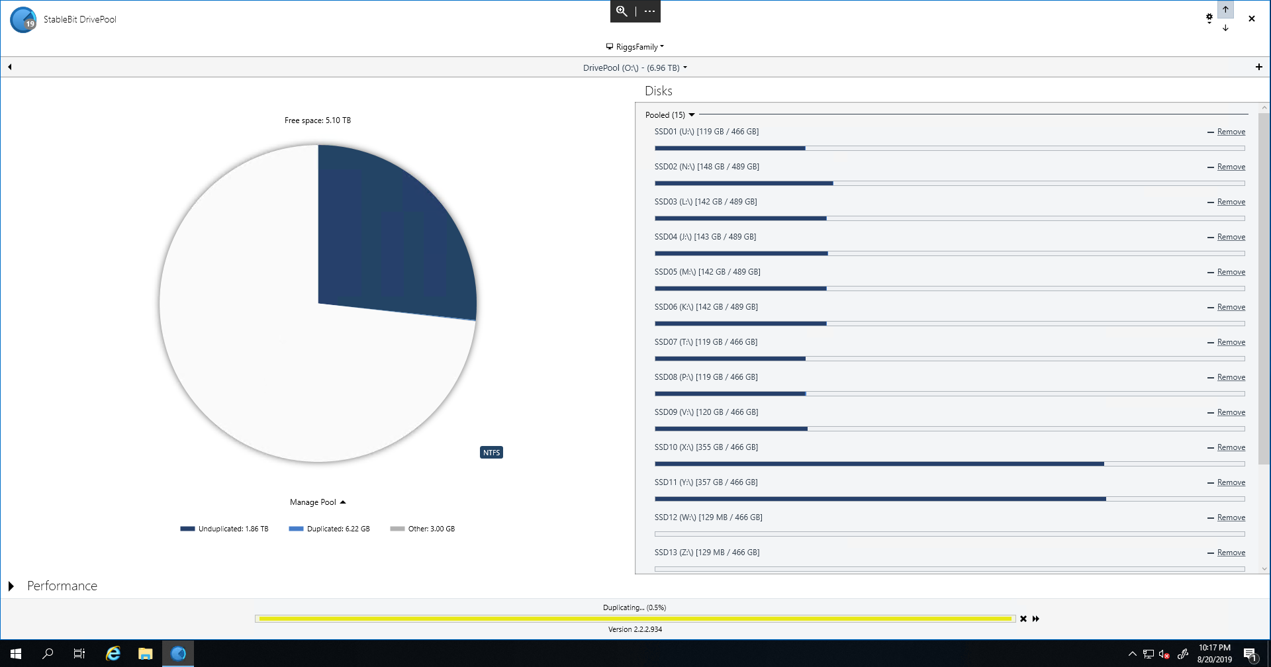Open the RiggsFamily computer dropdown
Image resolution: width=1271 pixels, height=667 pixels.
click(635, 47)
